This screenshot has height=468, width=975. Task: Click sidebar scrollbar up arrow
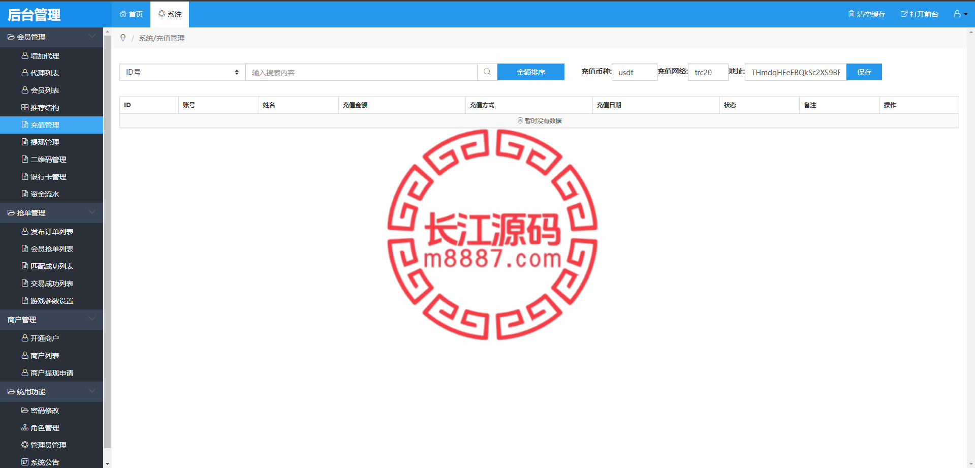pos(107,32)
